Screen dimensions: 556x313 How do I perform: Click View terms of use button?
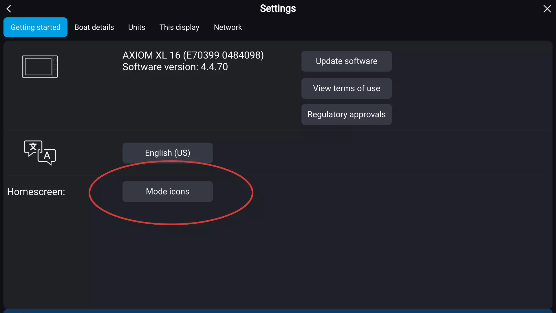pos(347,88)
